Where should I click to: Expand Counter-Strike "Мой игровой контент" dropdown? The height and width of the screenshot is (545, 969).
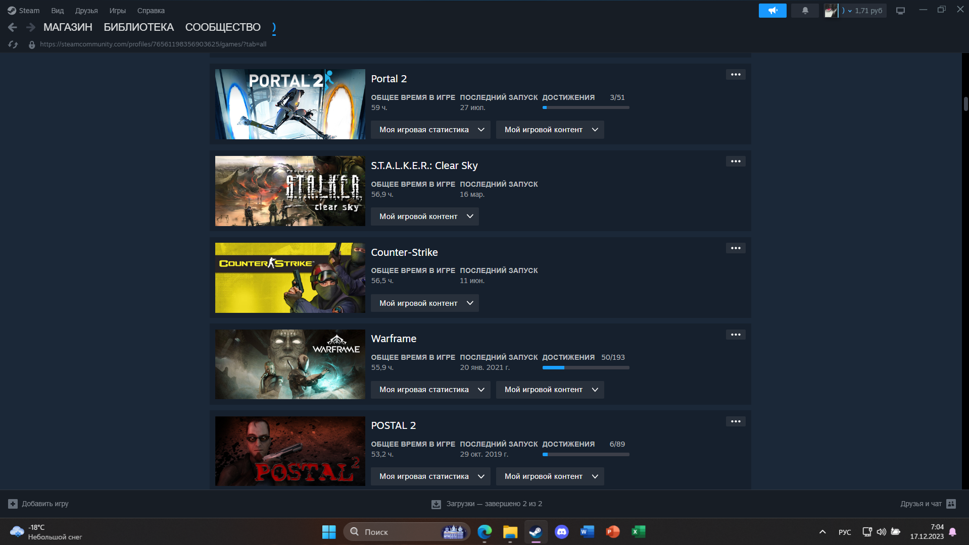pyautogui.click(x=425, y=303)
